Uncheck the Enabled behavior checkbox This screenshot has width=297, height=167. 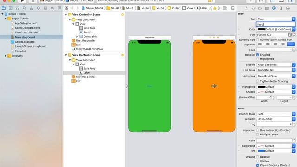coord(258,55)
